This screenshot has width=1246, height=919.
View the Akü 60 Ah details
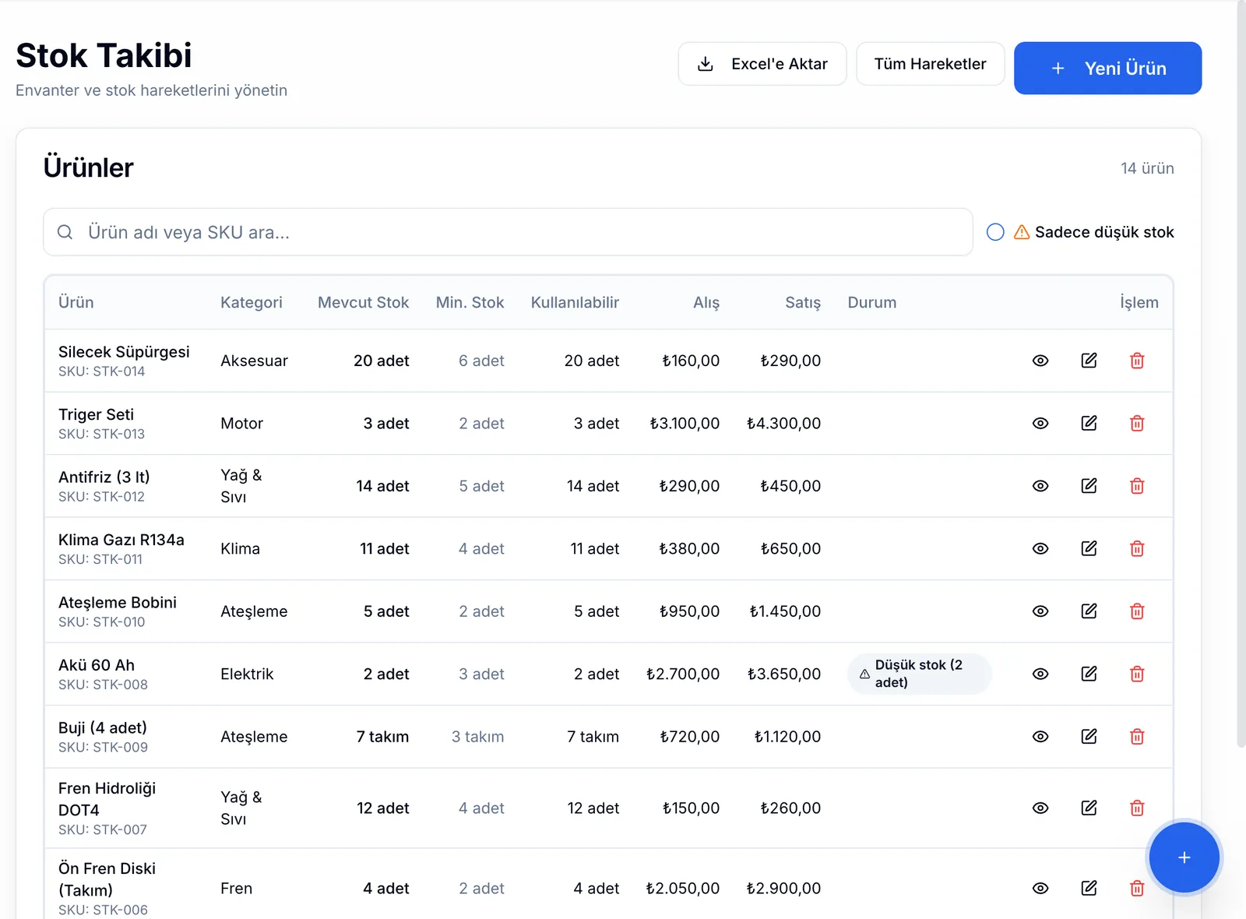[x=1040, y=674]
